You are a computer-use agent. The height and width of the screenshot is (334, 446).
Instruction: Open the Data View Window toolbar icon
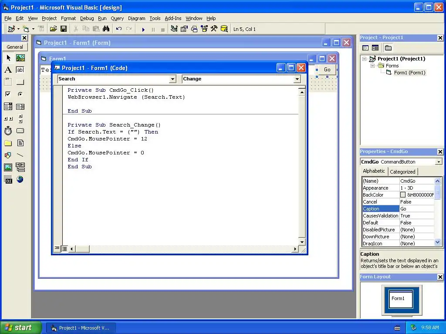point(224,29)
